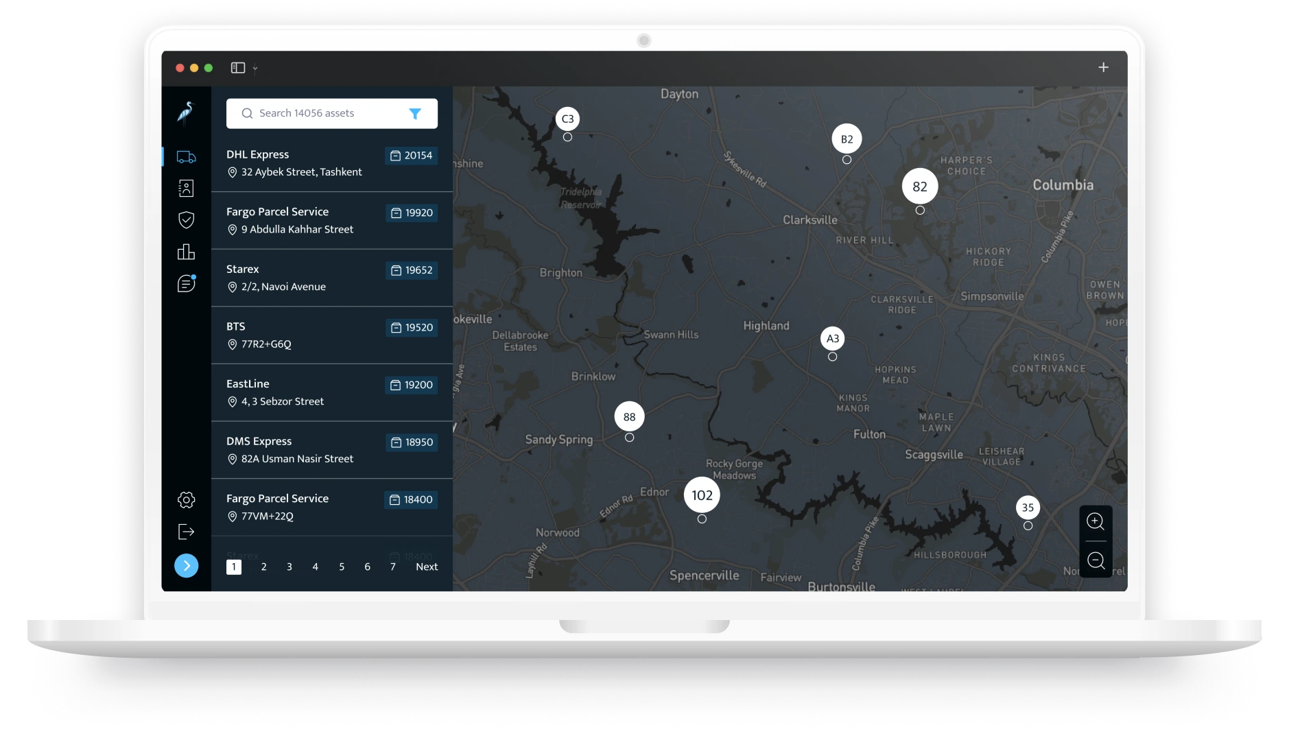Click the Next pagination link

click(x=427, y=567)
